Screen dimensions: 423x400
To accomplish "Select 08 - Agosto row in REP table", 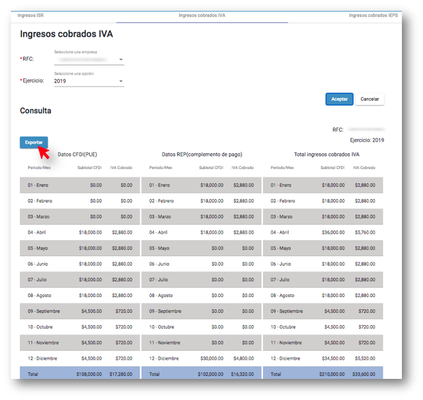I will [x=201, y=295].
